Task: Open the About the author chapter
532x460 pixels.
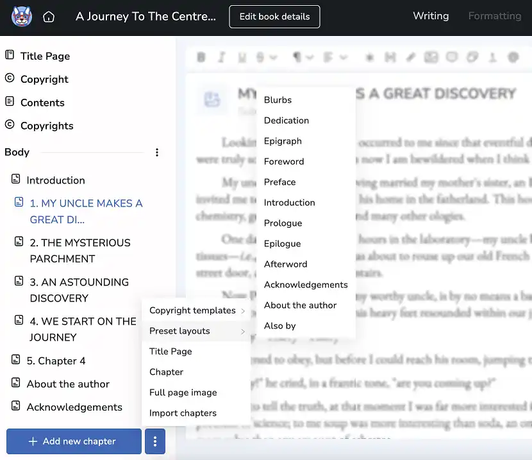Action: coord(67,384)
